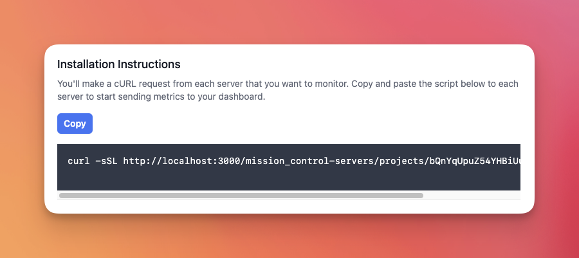Click the empty scrollbar track right of thumb
579x258 pixels.
click(x=472, y=196)
